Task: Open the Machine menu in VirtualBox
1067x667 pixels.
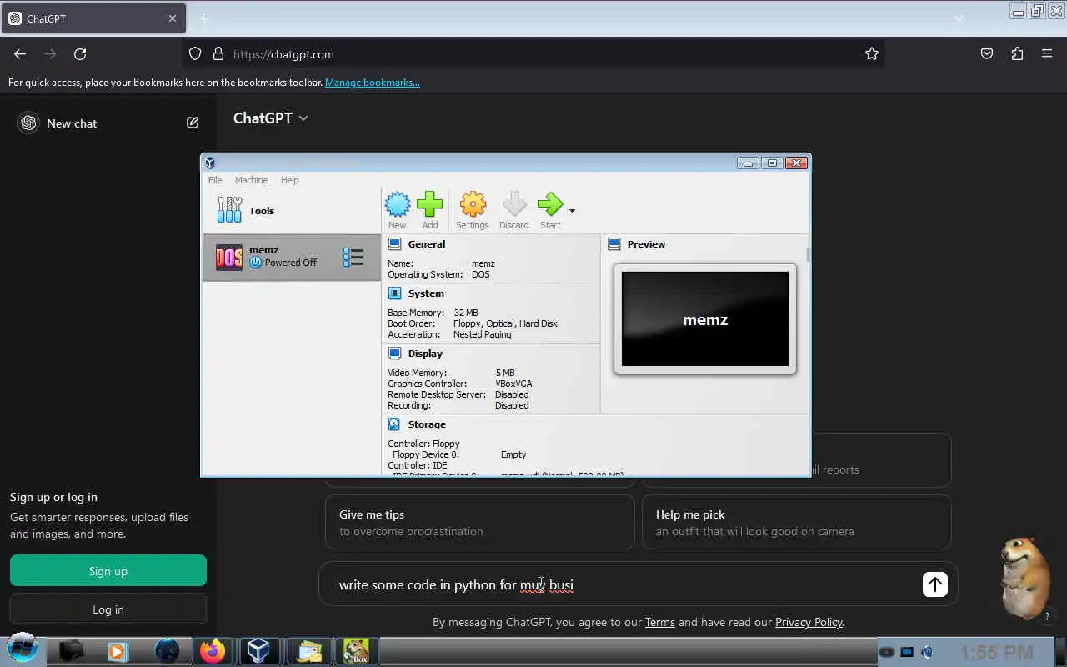Action: [251, 180]
